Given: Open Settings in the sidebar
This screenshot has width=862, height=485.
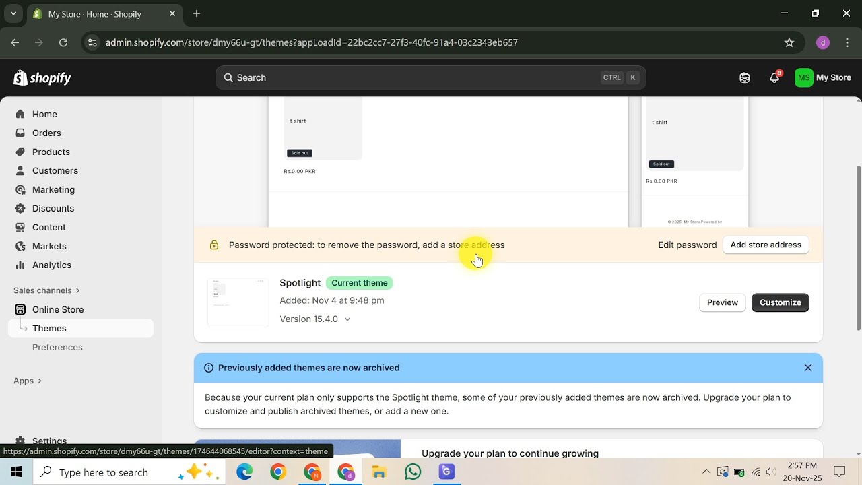Looking at the screenshot, I should point(49,441).
